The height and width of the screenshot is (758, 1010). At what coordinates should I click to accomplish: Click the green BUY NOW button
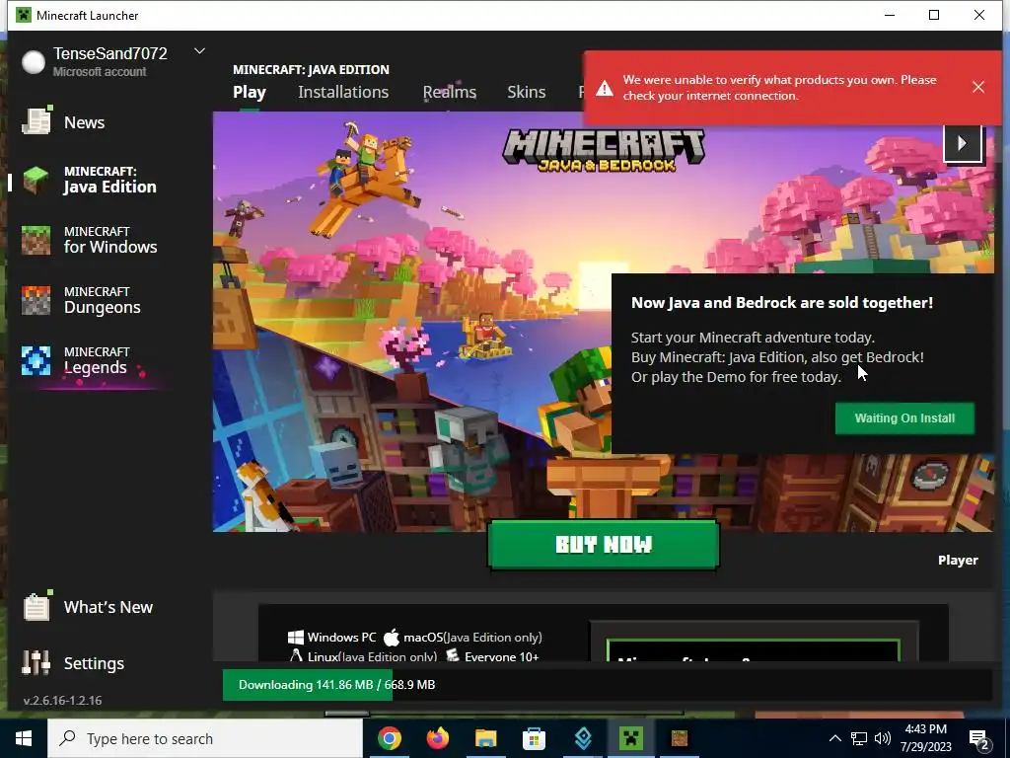point(604,545)
